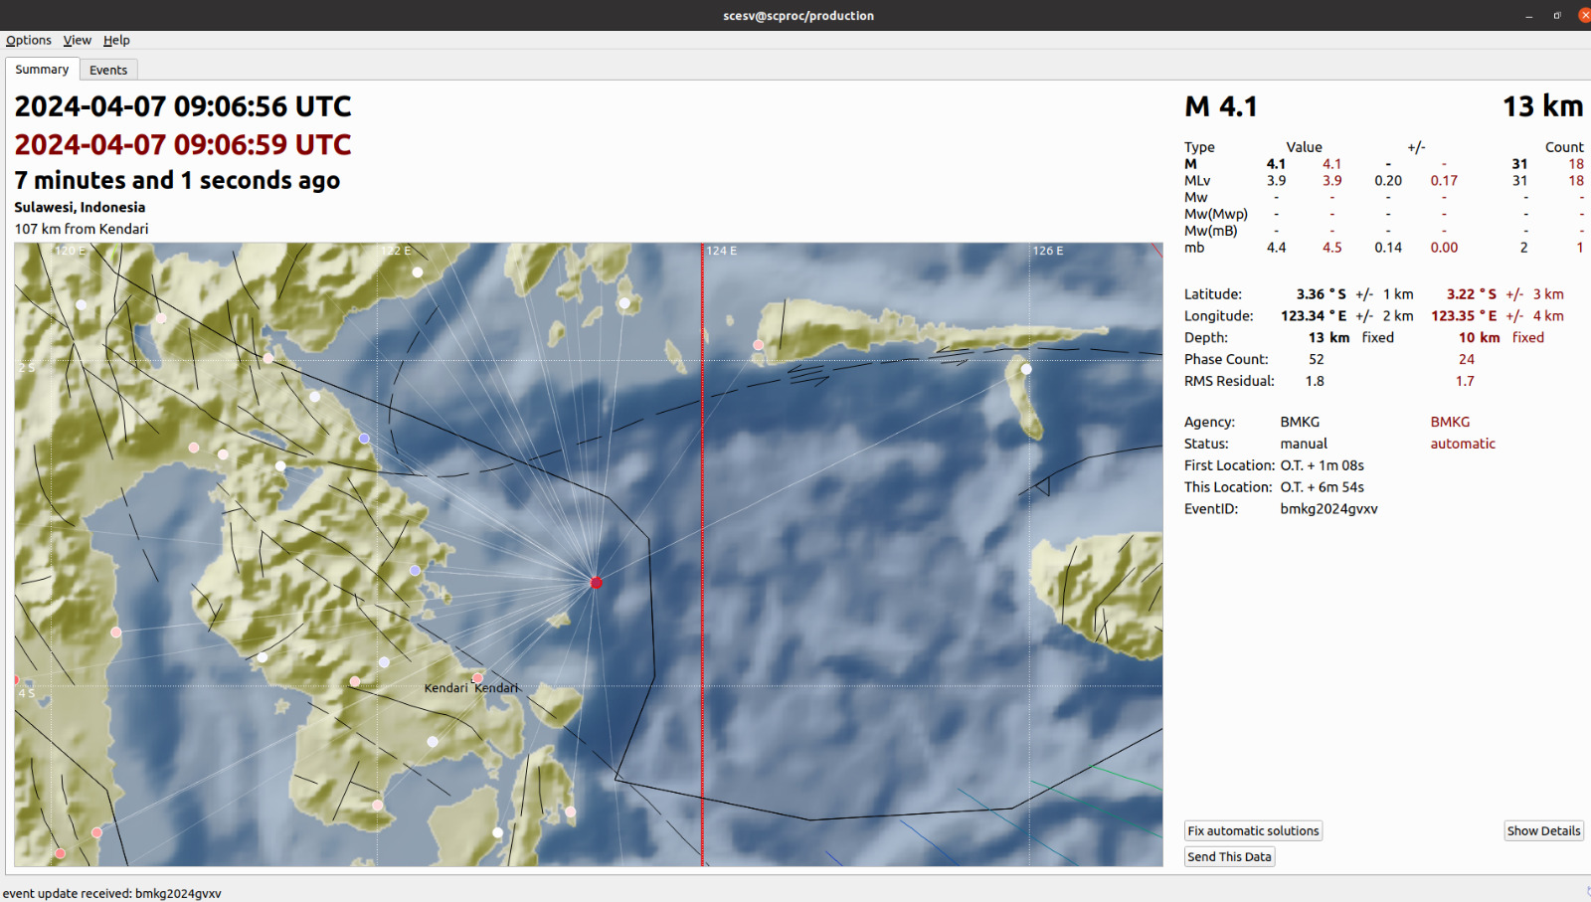Screen dimensions: 1591x902
Task: Maximize the scesv window
Action: (x=1557, y=15)
